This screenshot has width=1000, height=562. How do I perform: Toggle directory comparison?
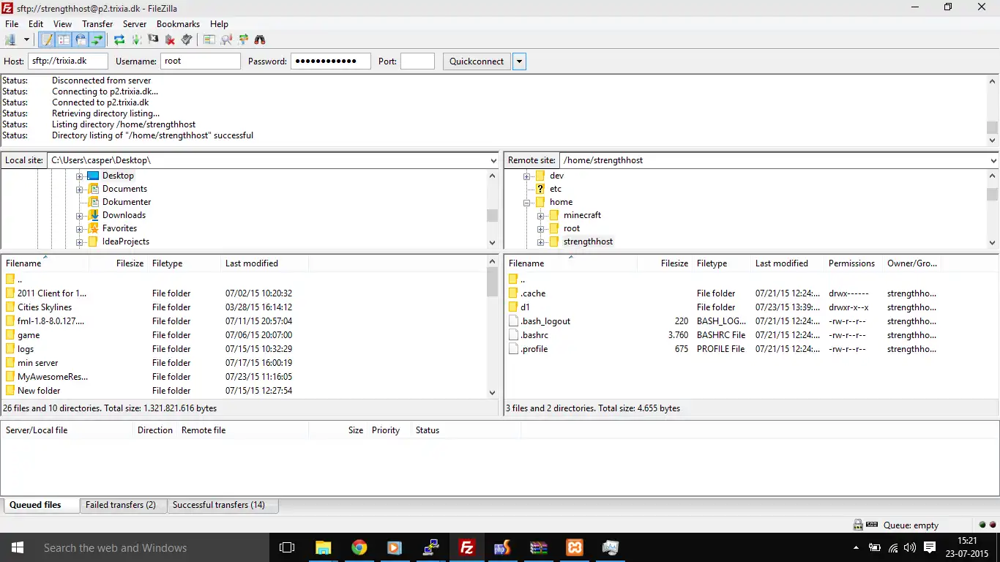(226, 40)
